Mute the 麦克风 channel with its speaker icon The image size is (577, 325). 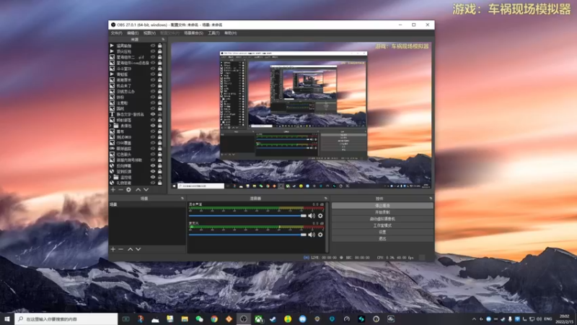pos(312,235)
